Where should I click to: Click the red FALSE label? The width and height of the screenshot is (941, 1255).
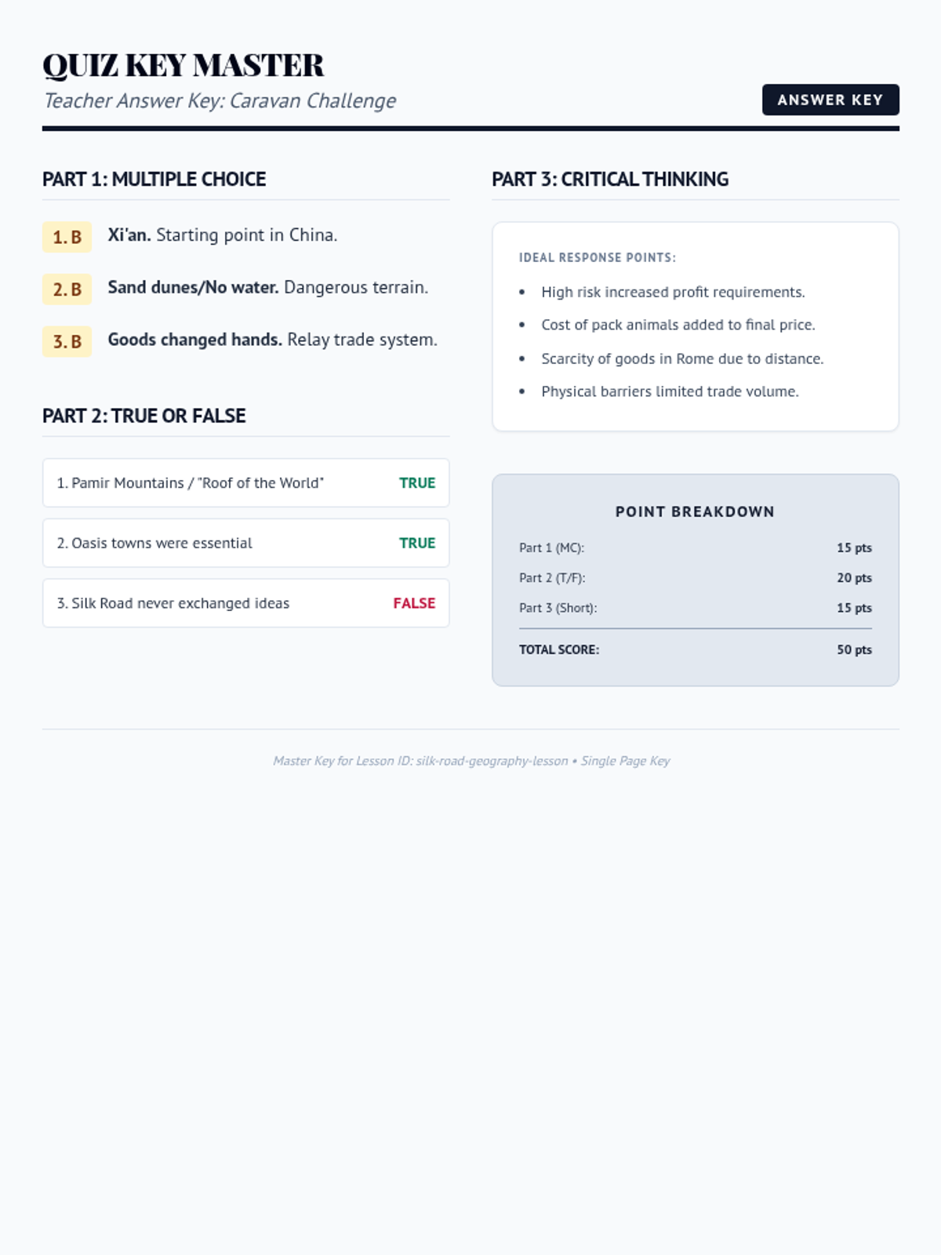414,603
